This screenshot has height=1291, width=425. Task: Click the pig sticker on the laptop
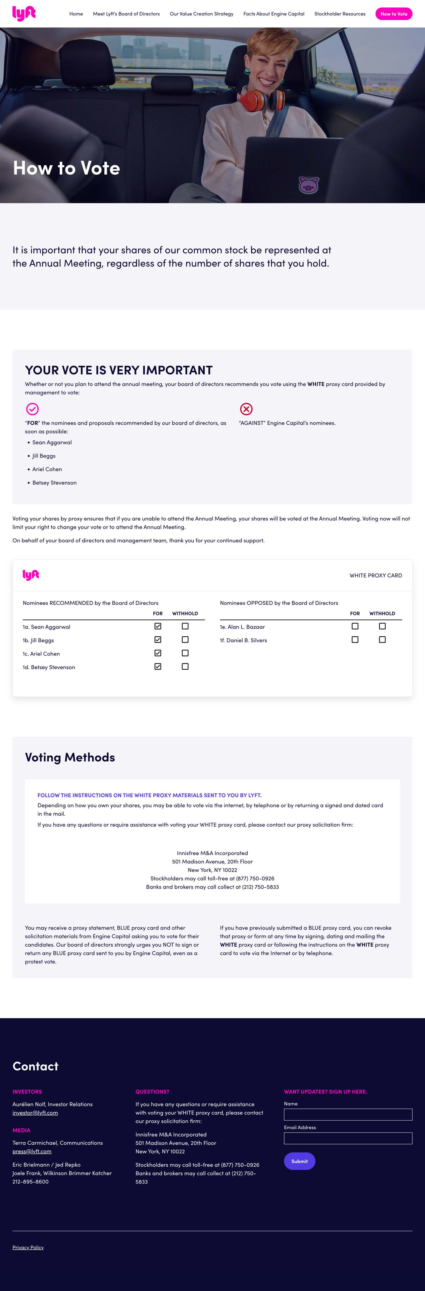pyautogui.click(x=308, y=185)
